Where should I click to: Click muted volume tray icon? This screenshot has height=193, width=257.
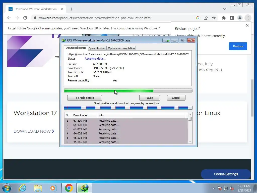[x=232, y=188]
